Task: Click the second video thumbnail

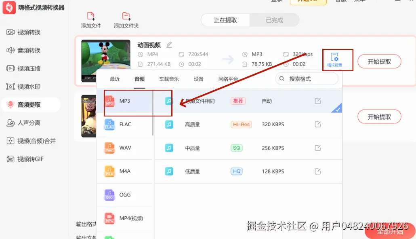Action: click(88, 116)
